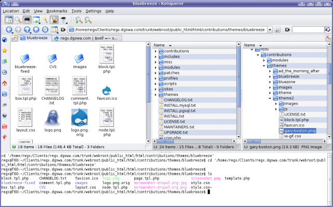
Task: Open the Bookmarks menu
Action: point(57,11)
